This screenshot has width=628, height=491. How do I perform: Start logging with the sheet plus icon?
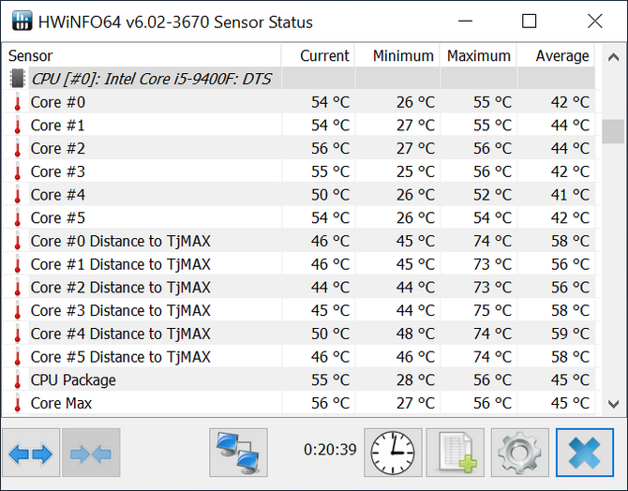pyautogui.click(x=456, y=453)
